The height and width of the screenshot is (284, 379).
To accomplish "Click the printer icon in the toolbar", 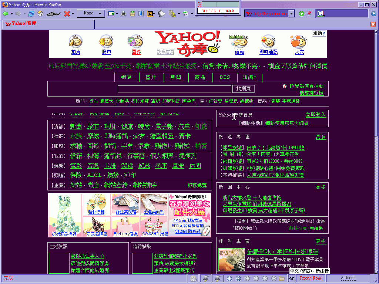I will (x=124, y=14).
